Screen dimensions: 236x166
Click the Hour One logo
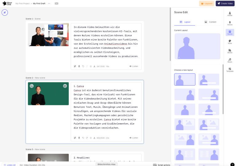(x=7, y=3)
